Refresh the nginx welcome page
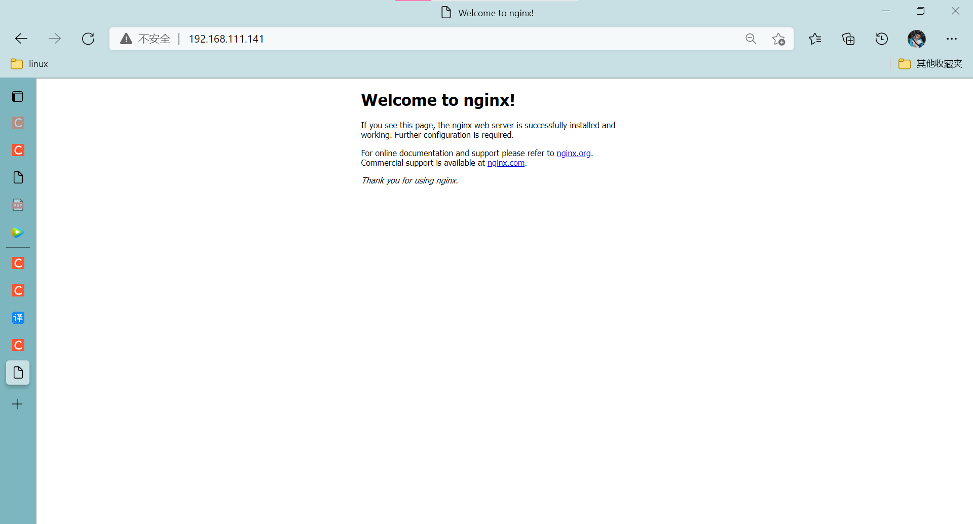The height and width of the screenshot is (524, 973). click(x=88, y=39)
